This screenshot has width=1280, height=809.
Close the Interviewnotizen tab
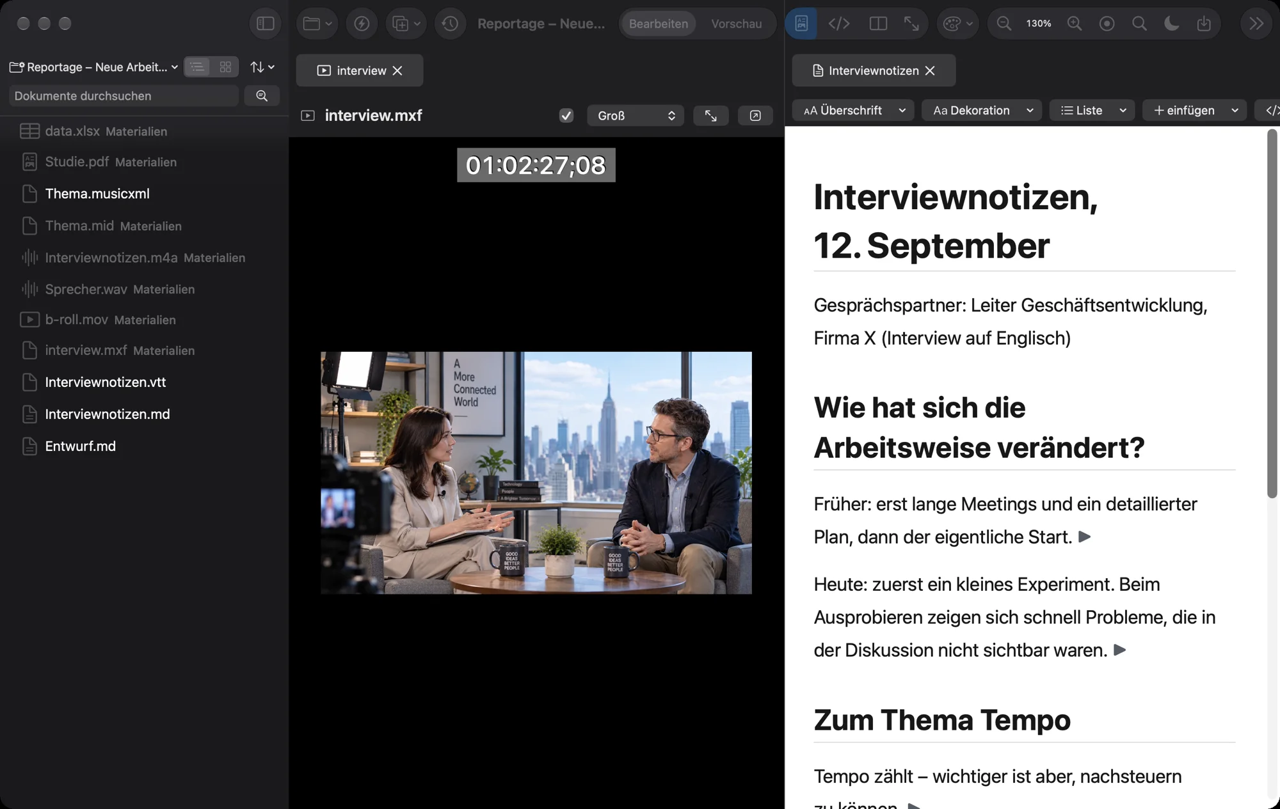click(930, 70)
